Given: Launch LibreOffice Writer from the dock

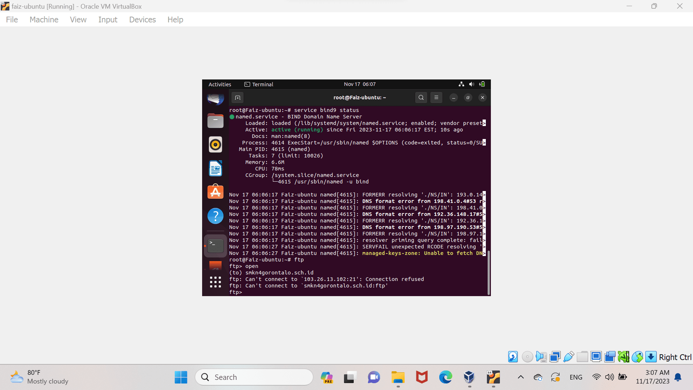Looking at the screenshot, I should [x=215, y=168].
